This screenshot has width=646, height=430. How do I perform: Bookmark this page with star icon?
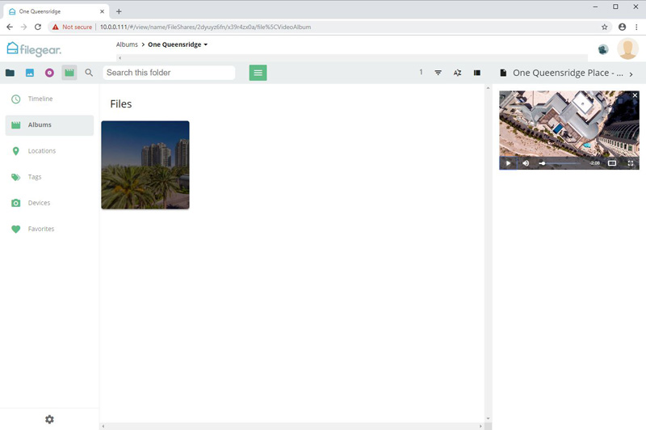[x=604, y=27]
